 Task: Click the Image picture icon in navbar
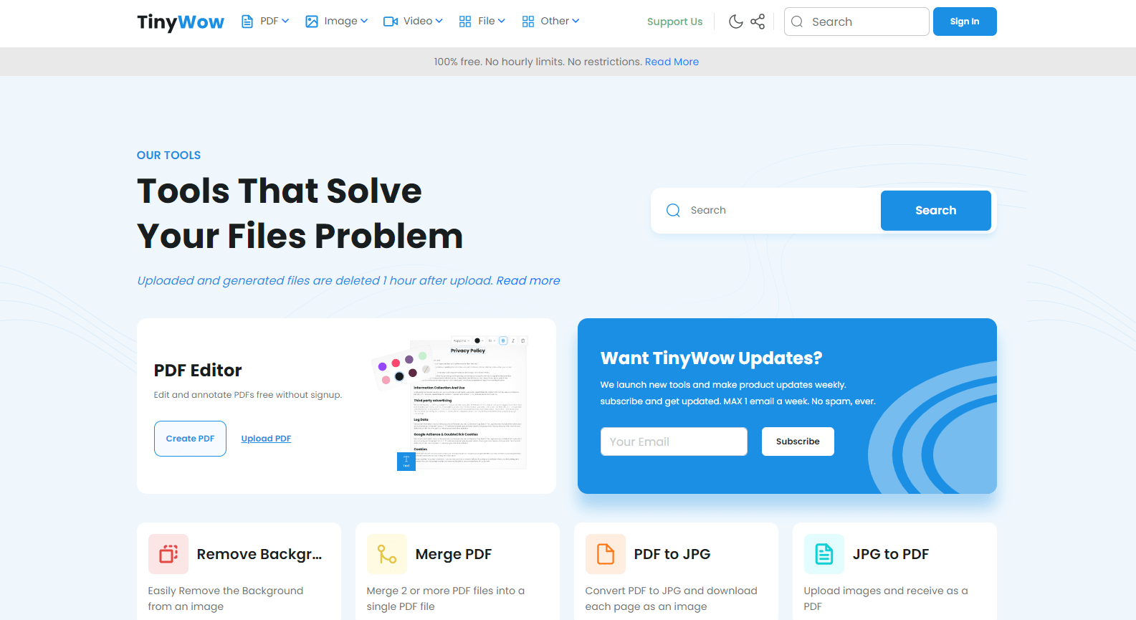(x=312, y=22)
